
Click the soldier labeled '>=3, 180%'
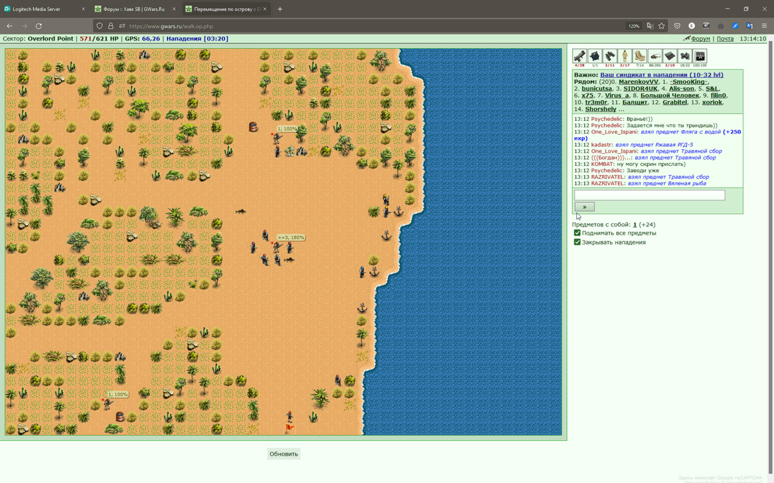click(276, 246)
